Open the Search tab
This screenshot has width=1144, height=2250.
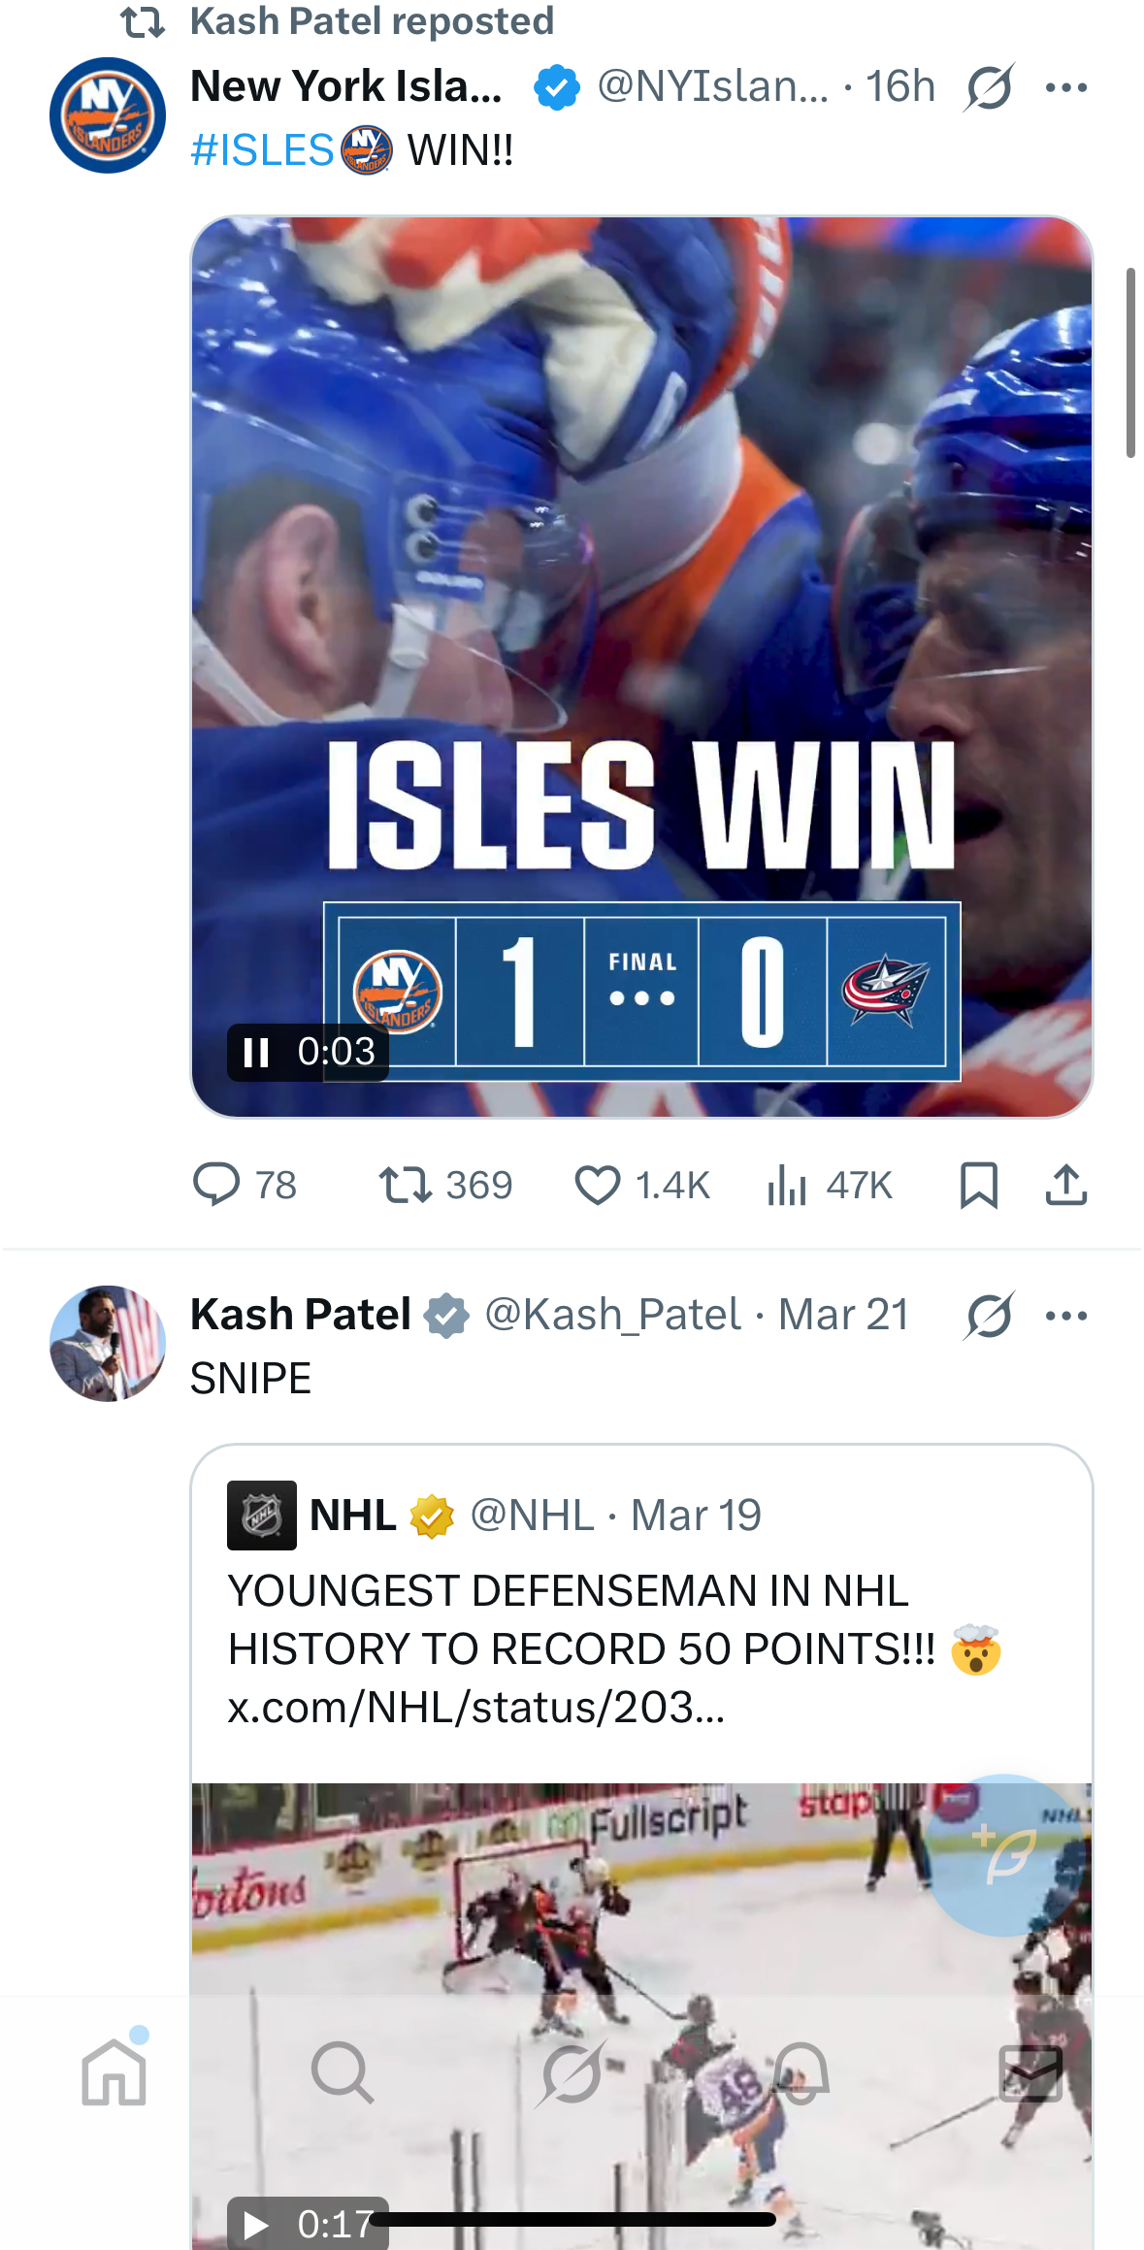point(343,2073)
